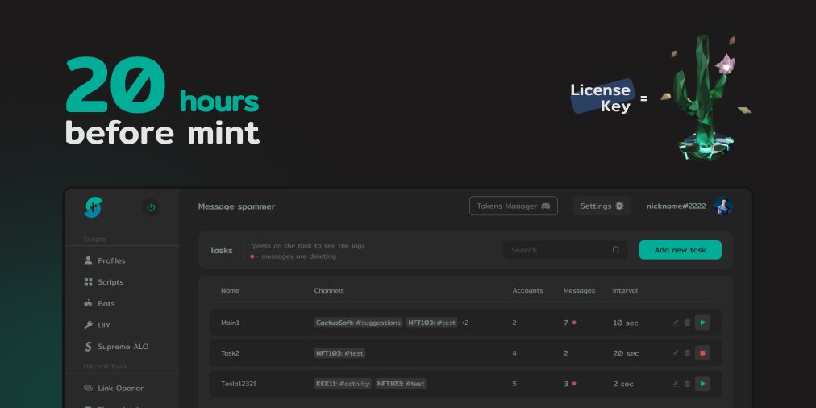Click the cactus NFT image
816x408 pixels.
706,98
